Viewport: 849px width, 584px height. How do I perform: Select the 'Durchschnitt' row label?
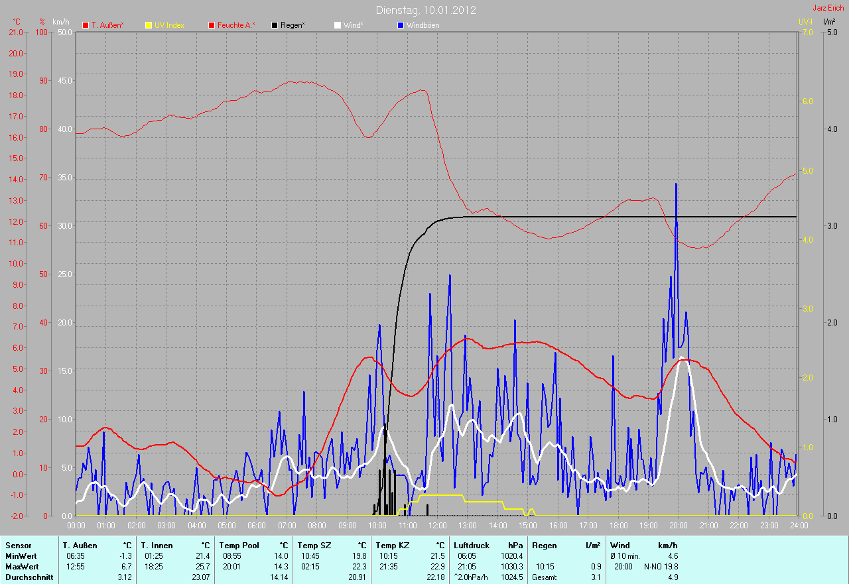click(28, 577)
